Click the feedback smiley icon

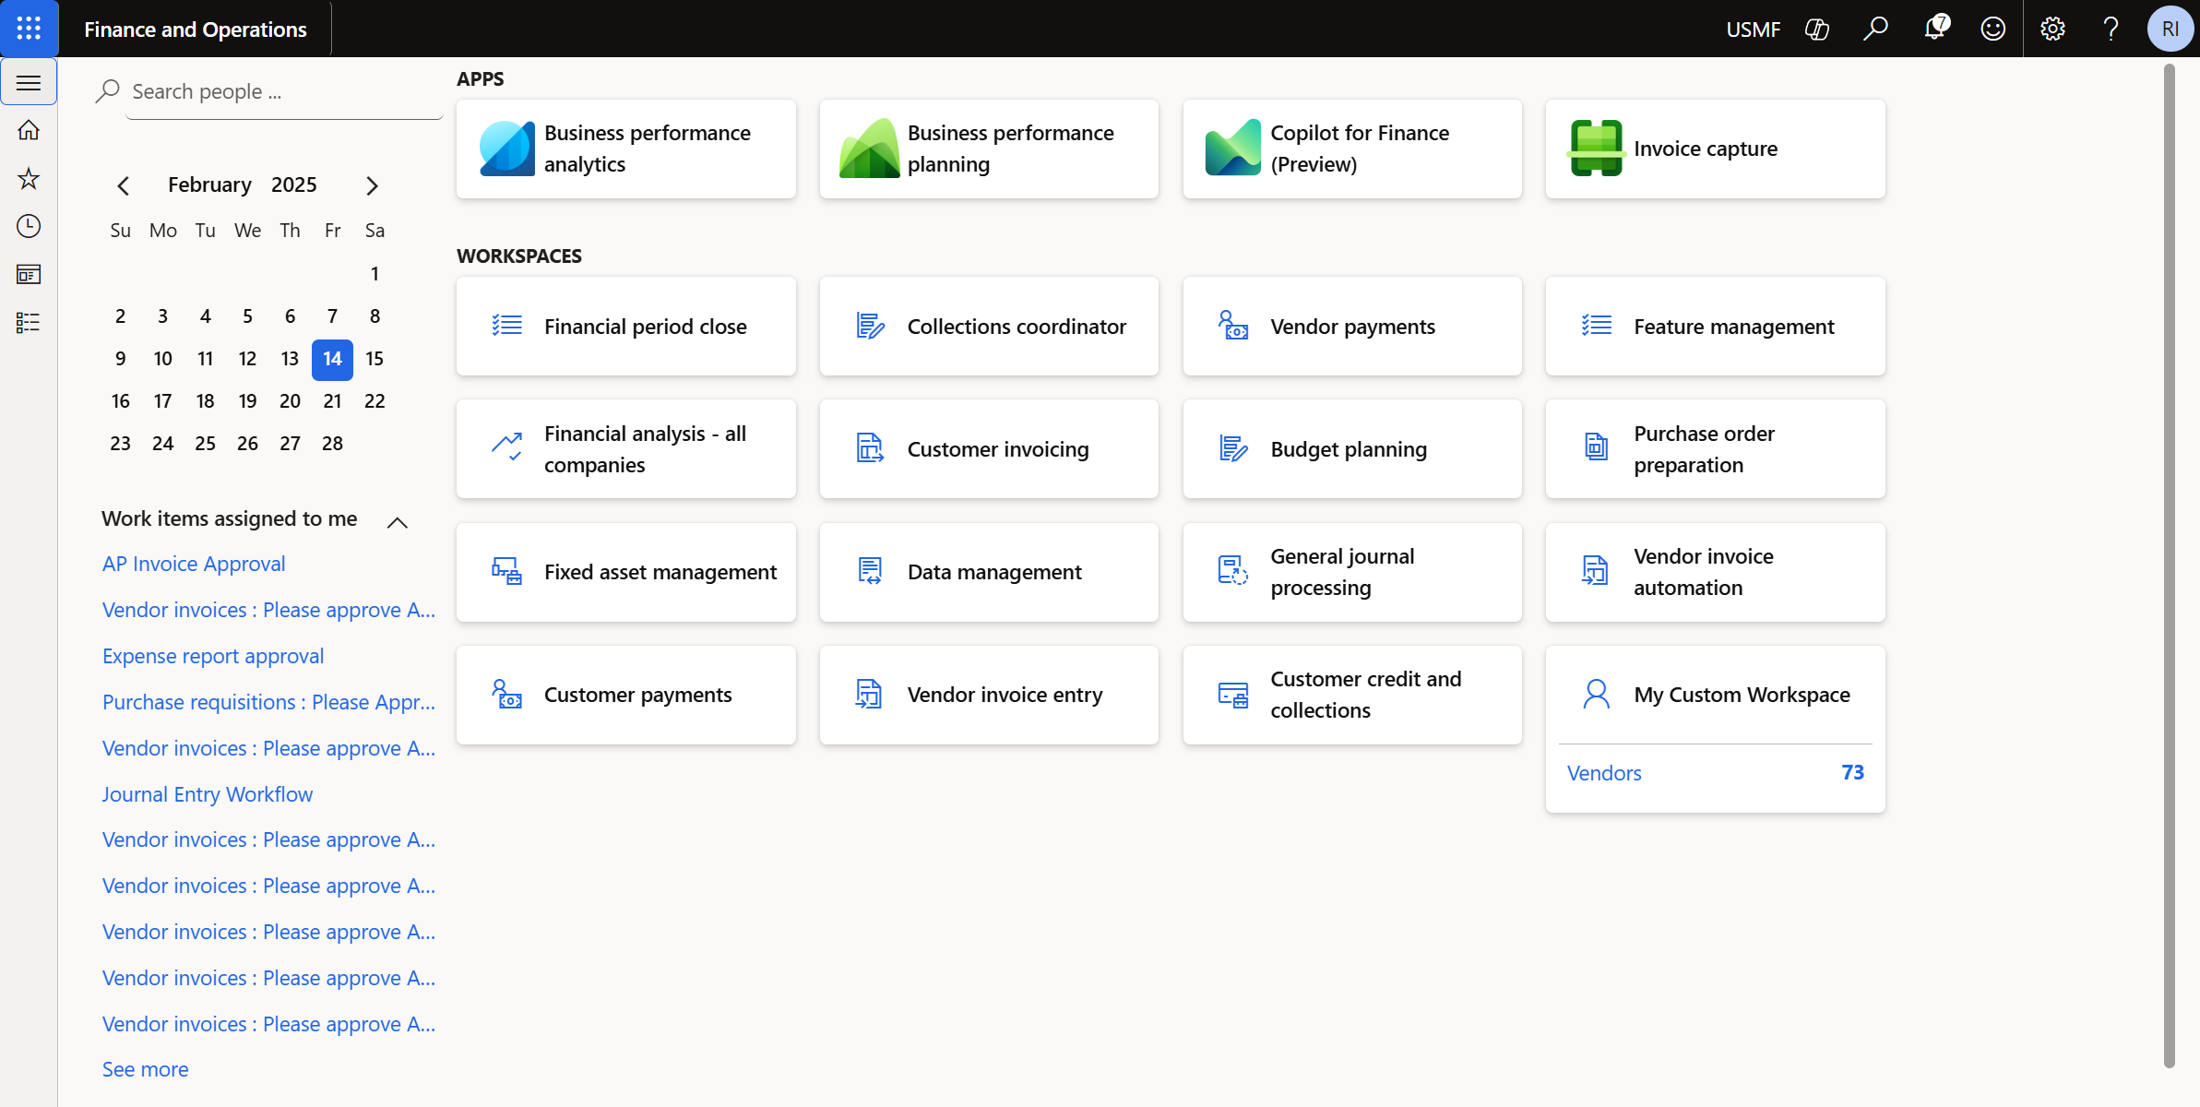click(1993, 29)
